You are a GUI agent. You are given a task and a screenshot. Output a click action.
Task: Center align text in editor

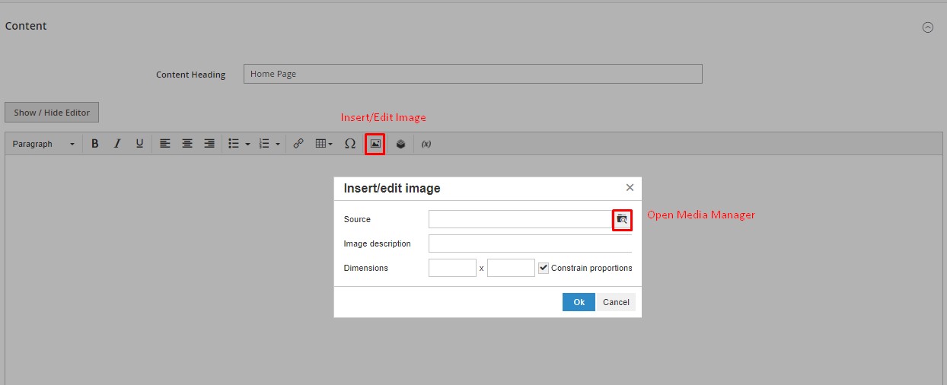[x=187, y=144]
